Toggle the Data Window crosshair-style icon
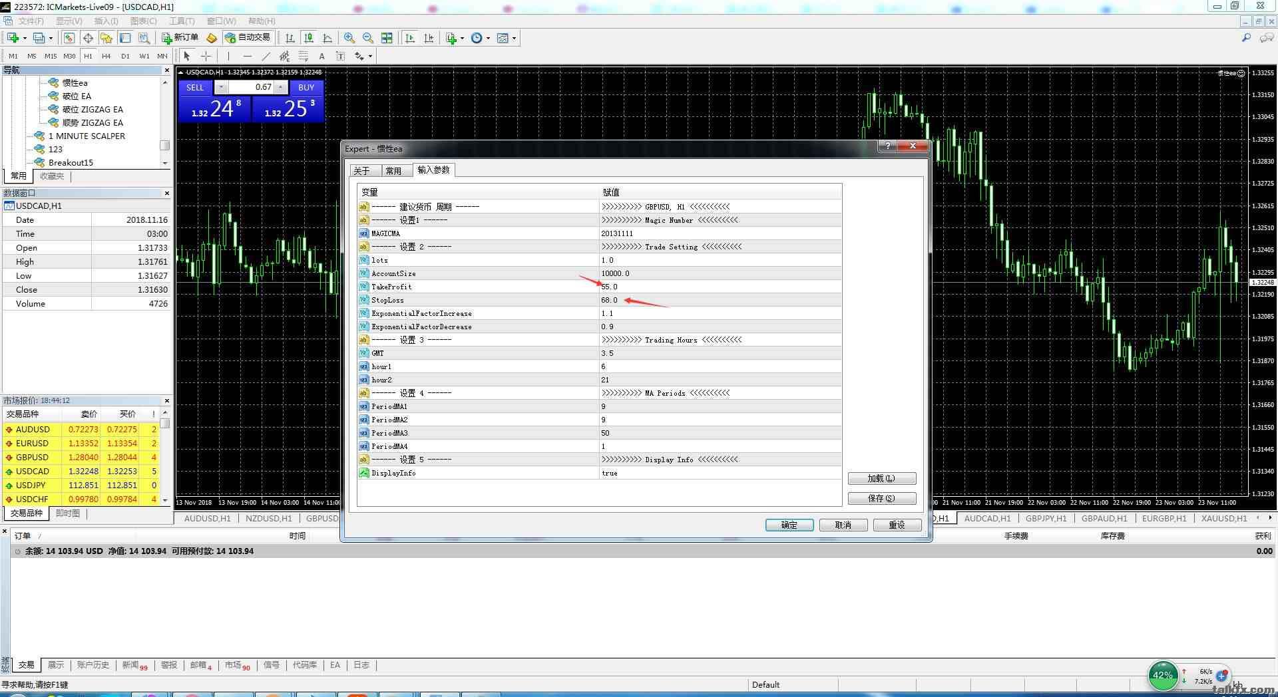The image size is (1278, 697). coord(88,38)
